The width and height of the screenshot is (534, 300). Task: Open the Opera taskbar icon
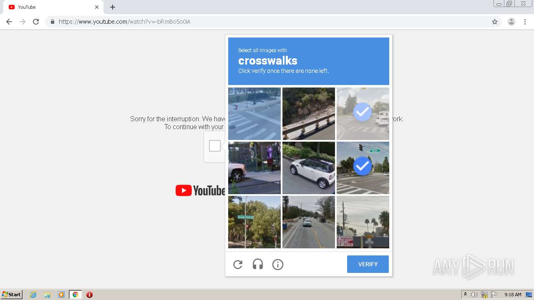pyautogui.click(x=89, y=295)
